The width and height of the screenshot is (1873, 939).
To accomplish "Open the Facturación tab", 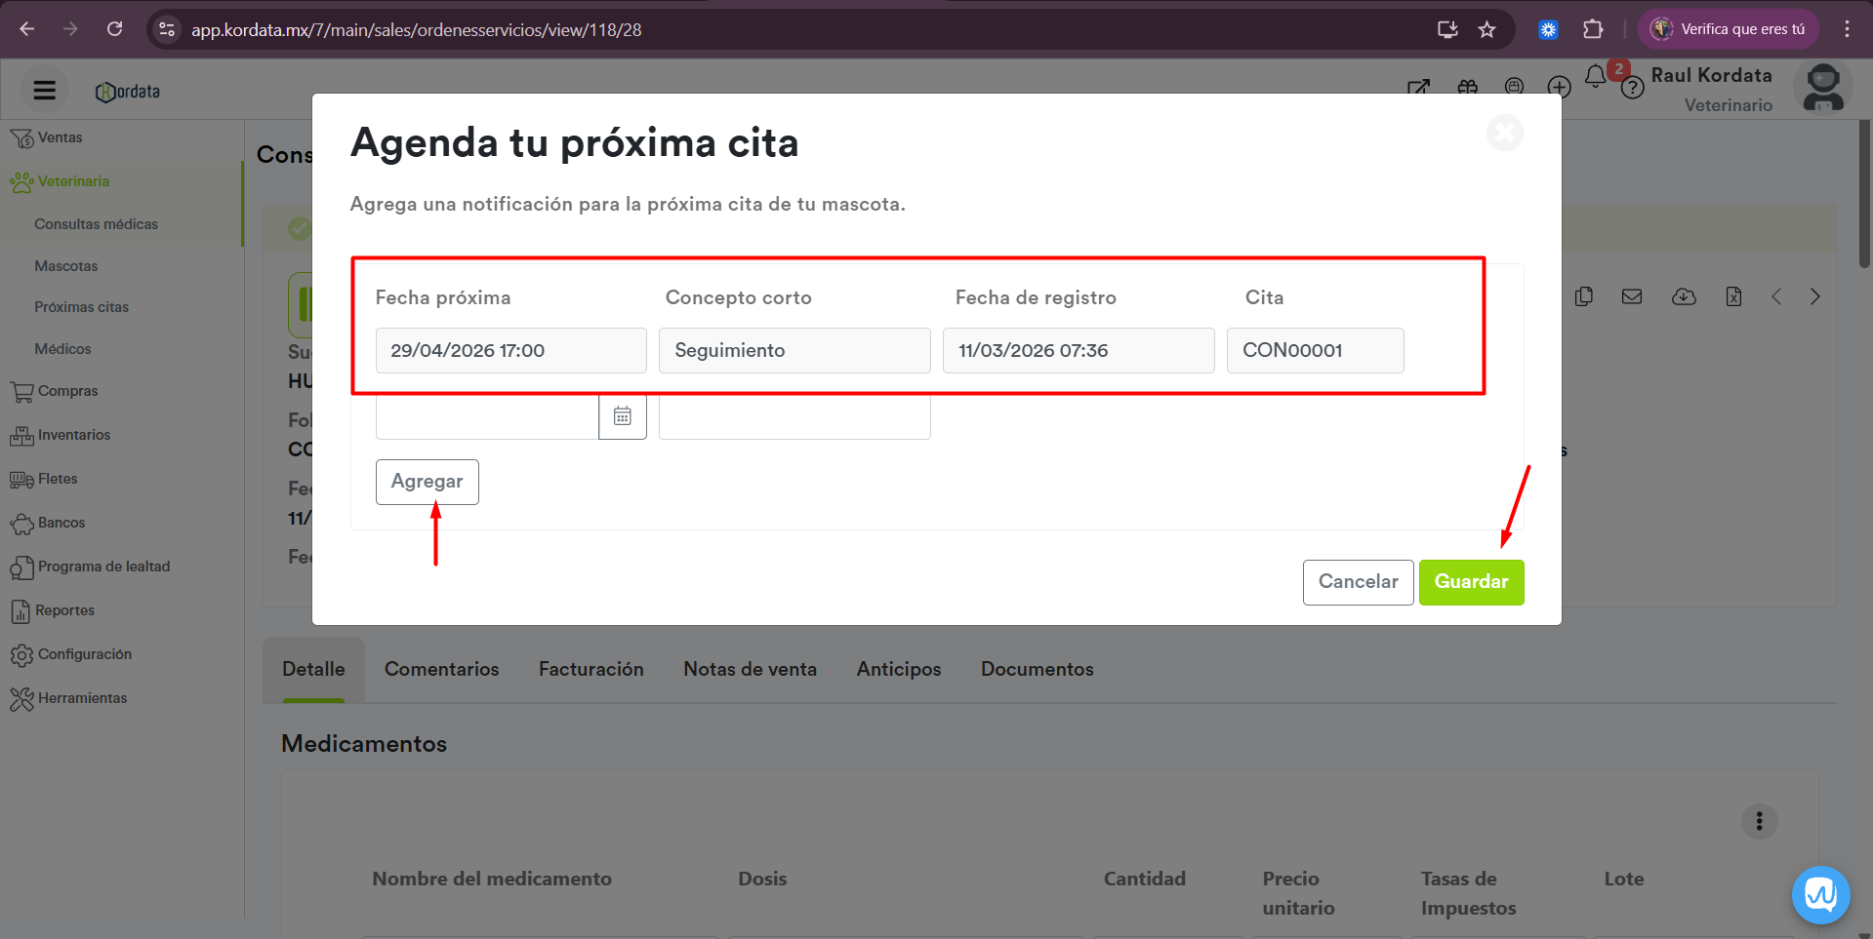I will (x=590, y=669).
